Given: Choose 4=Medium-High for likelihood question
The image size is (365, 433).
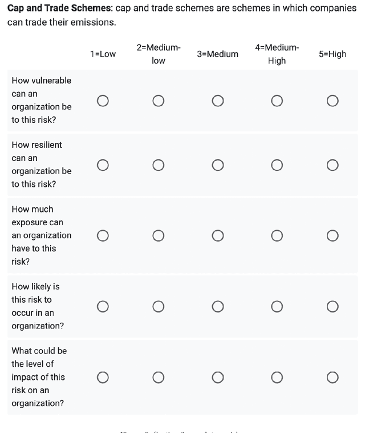Looking at the screenshot, I should click(x=277, y=307).
